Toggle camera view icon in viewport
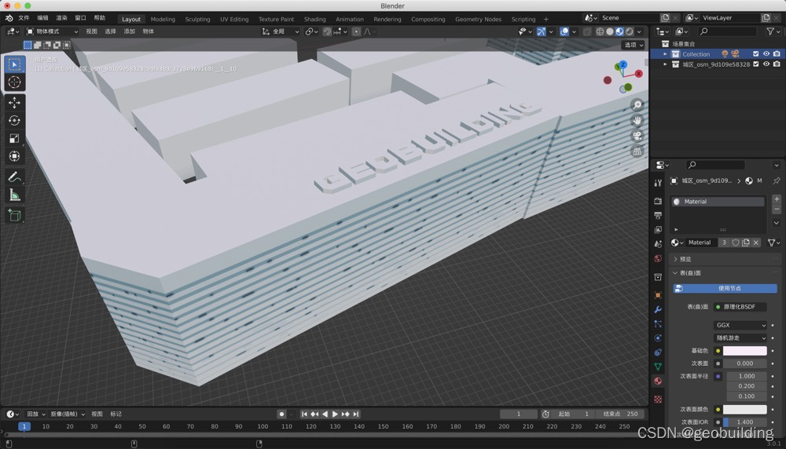Screen dimensions: 786x449 pyautogui.click(x=637, y=136)
